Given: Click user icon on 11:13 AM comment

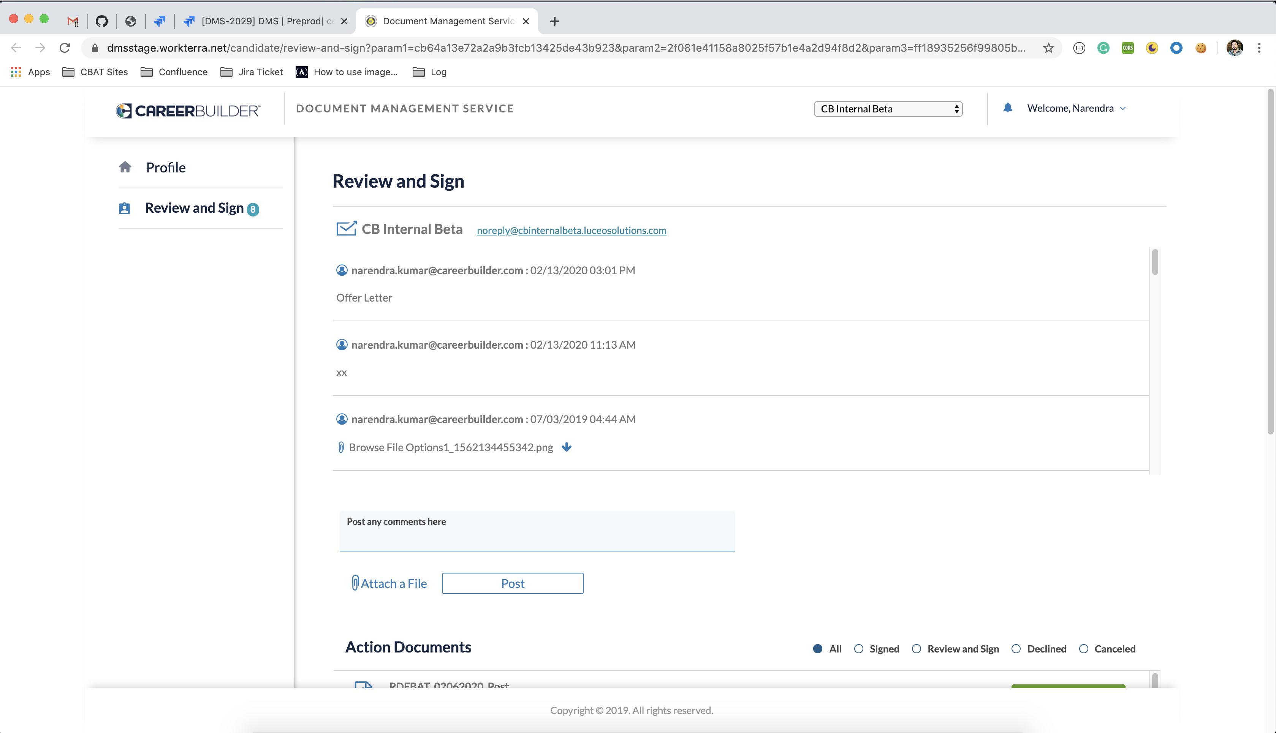Looking at the screenshot, I should click(x=341, y=345).
